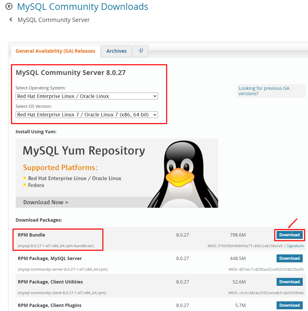Click the Tux penguin banner image
The height and width of the screenshot is (311, 308).
(x=183, y=174)
